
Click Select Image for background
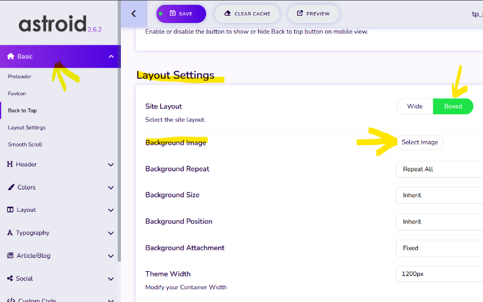pyautogui.click(x=420, y=142)
